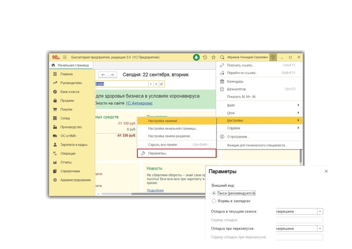352x249 pixels.
Task: Click the Новости heading
Action: coord(154,169)
